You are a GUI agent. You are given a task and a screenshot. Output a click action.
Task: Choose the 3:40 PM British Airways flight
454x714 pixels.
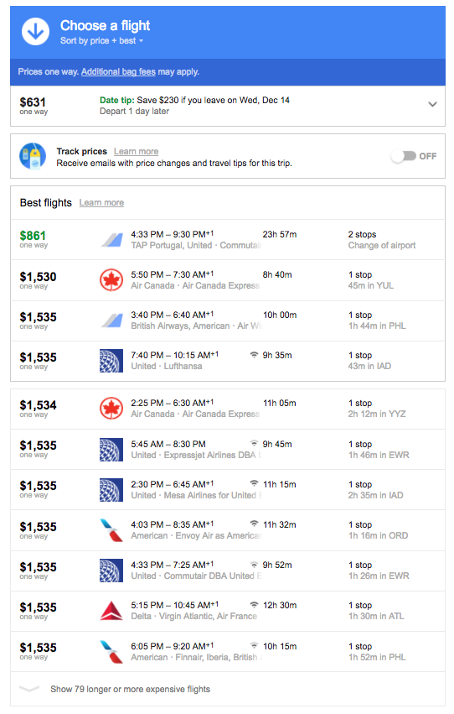tap(228, 321)
